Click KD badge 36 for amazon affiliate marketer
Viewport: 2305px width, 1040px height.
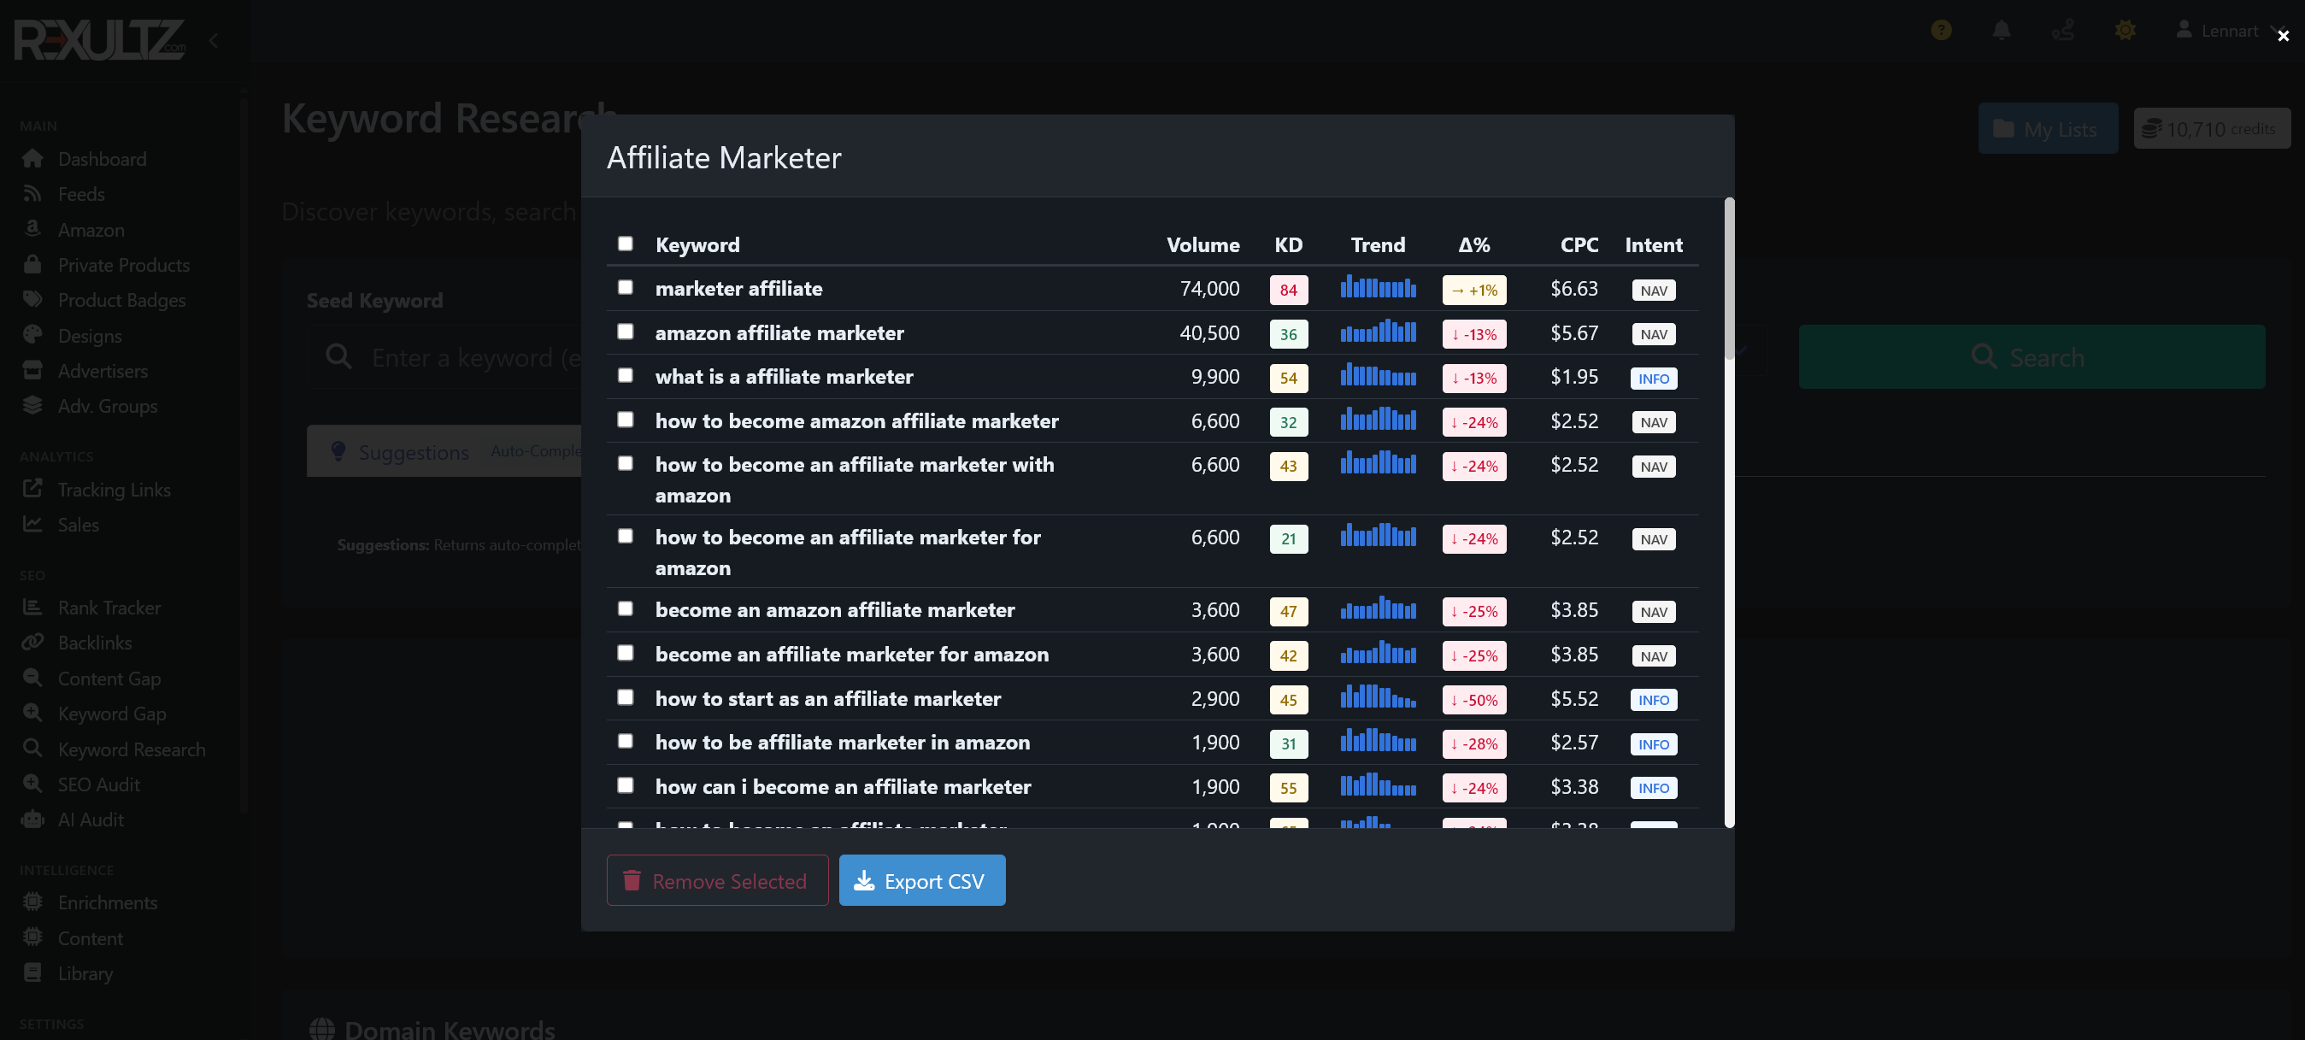[1289, 335]
